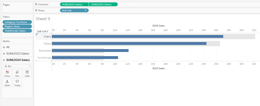260x106 pixels.
Task: Select the SUM(2024 Sales) marks card
Action: click(17, 60)
